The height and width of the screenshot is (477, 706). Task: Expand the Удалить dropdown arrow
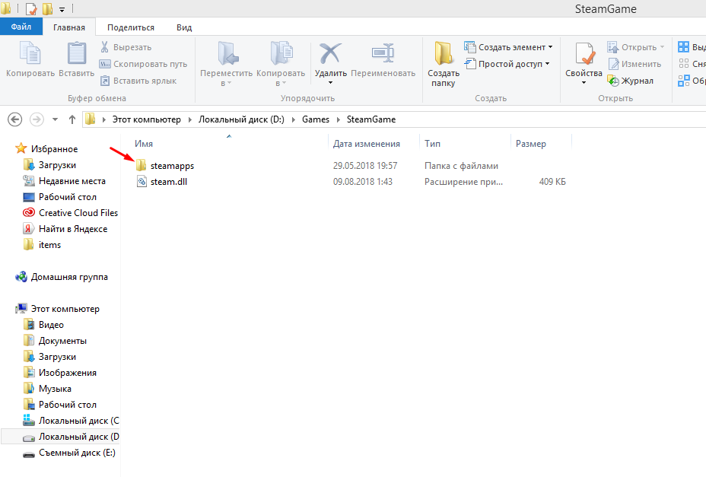330,83
